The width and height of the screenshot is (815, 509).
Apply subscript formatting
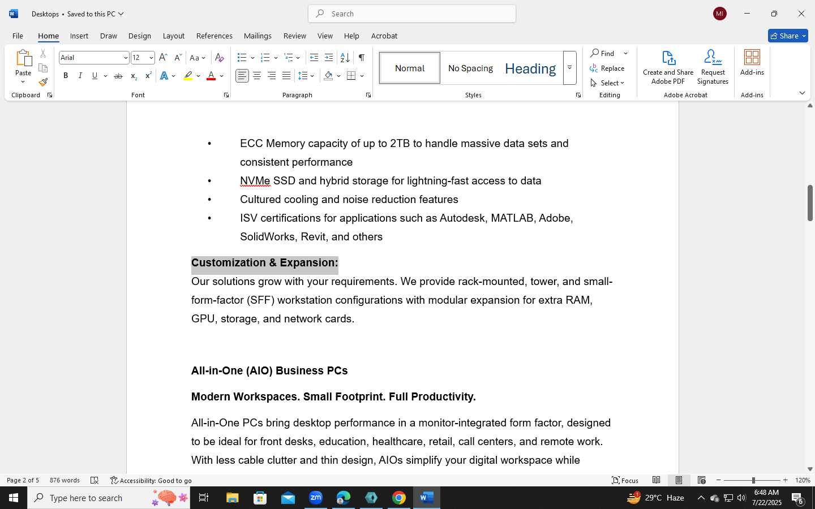(x=134, y=76)
